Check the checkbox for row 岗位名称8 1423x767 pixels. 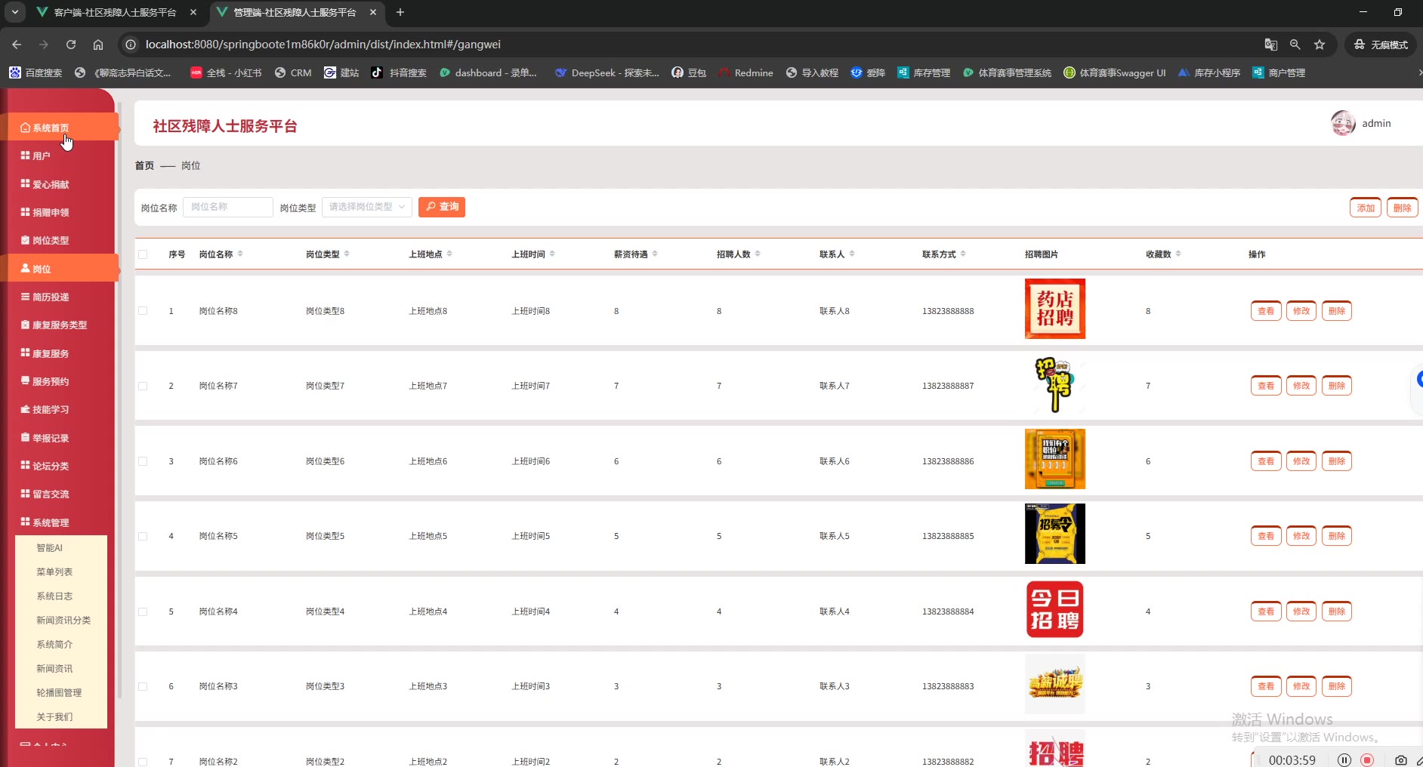pyautogui.click(x=143, y=311)
